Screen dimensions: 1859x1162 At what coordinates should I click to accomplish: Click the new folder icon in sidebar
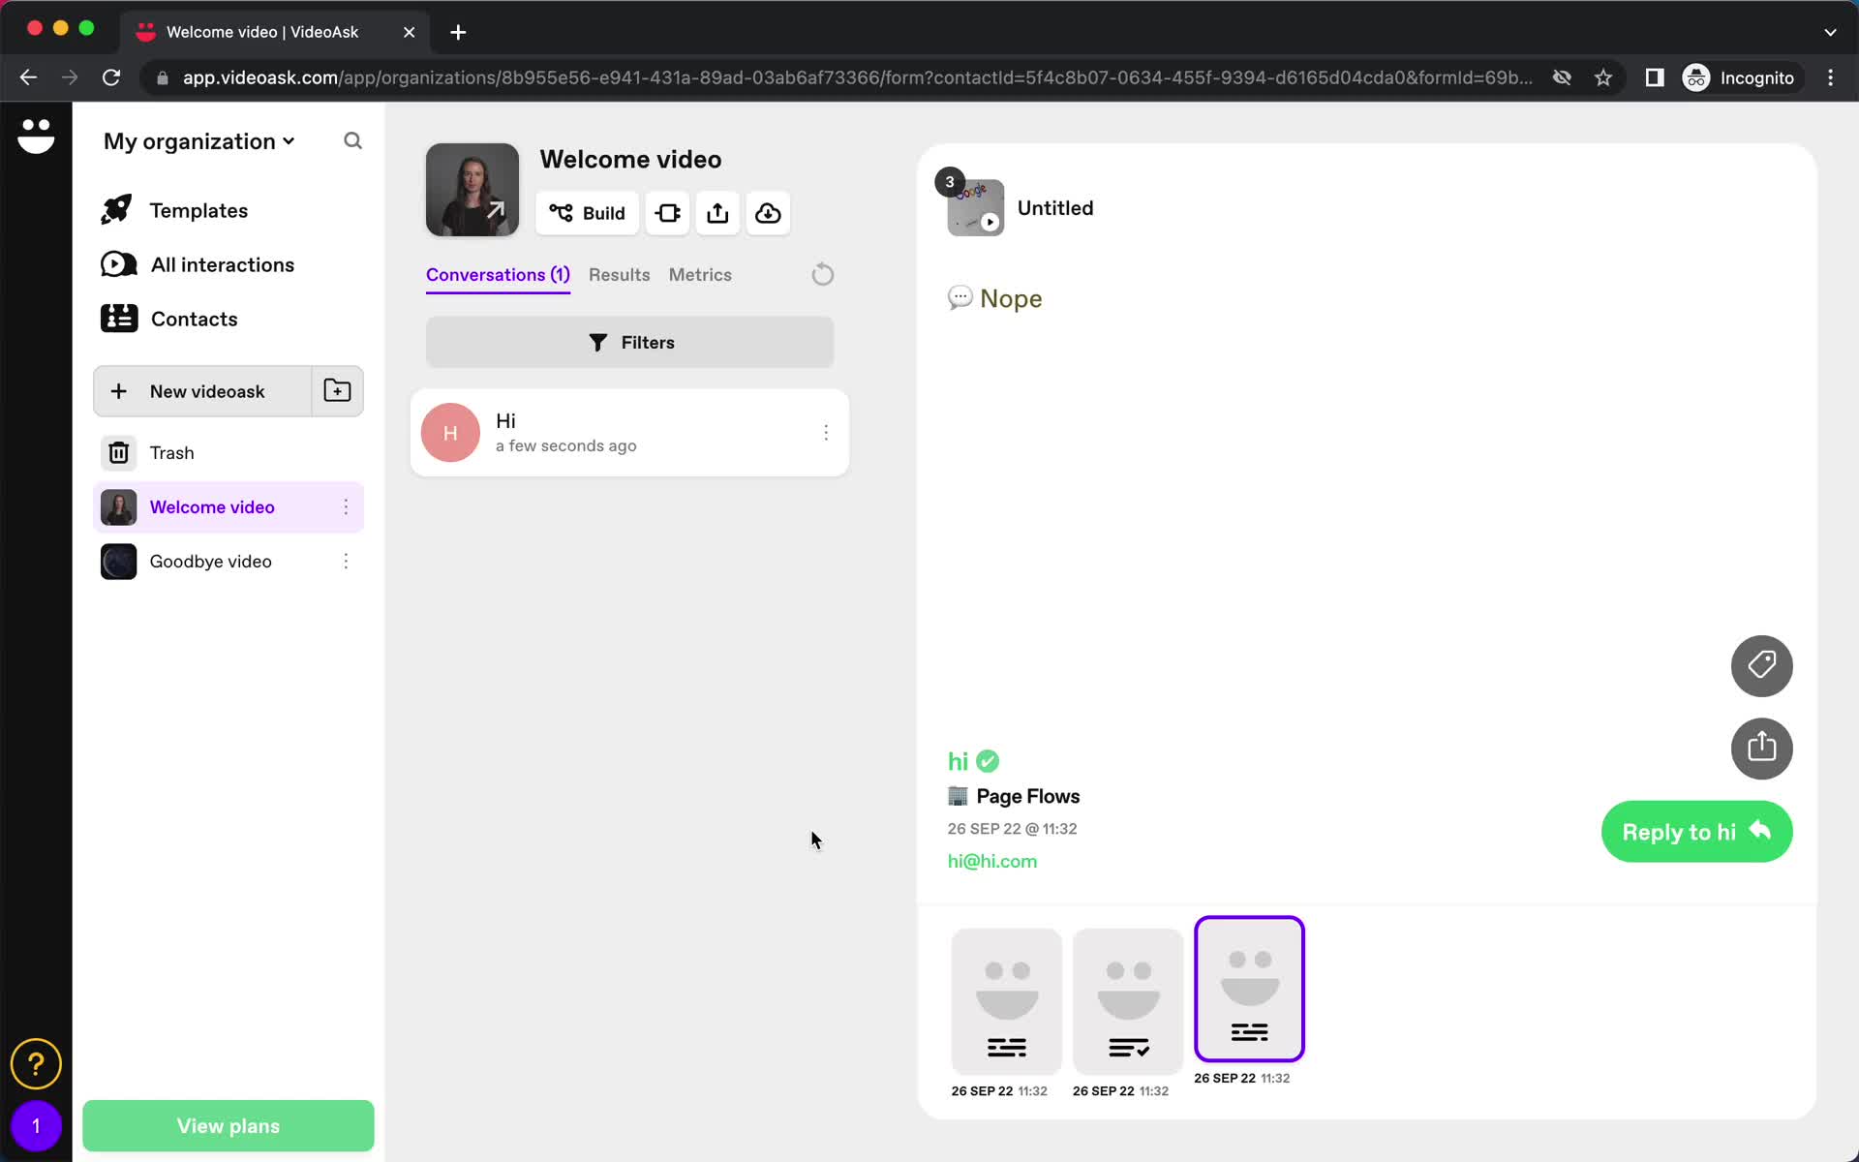337,391
